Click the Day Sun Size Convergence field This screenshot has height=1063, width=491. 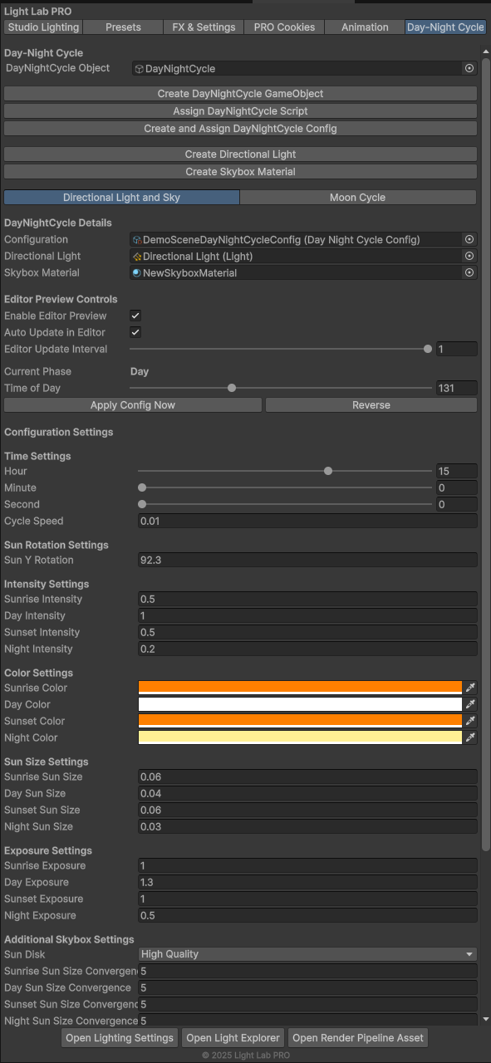307,987
